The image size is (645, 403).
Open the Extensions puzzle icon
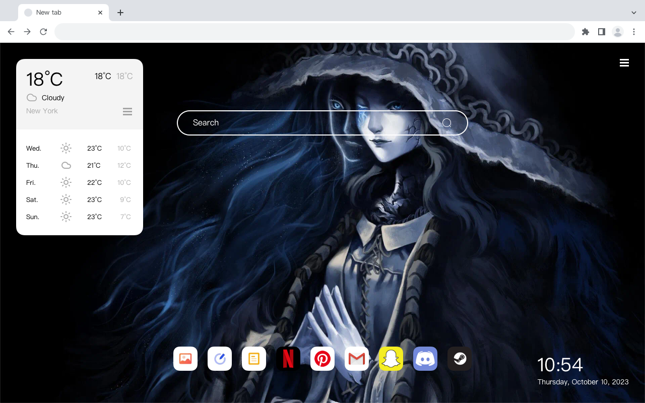(585, 32)
